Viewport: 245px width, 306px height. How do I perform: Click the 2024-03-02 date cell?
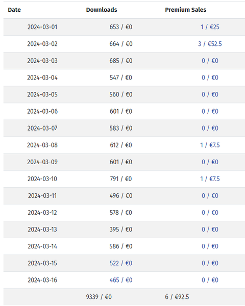click(x=42, y=44)
